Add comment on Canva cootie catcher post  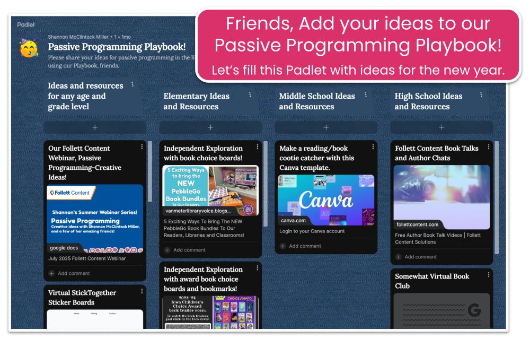click(x=305, y=246)
